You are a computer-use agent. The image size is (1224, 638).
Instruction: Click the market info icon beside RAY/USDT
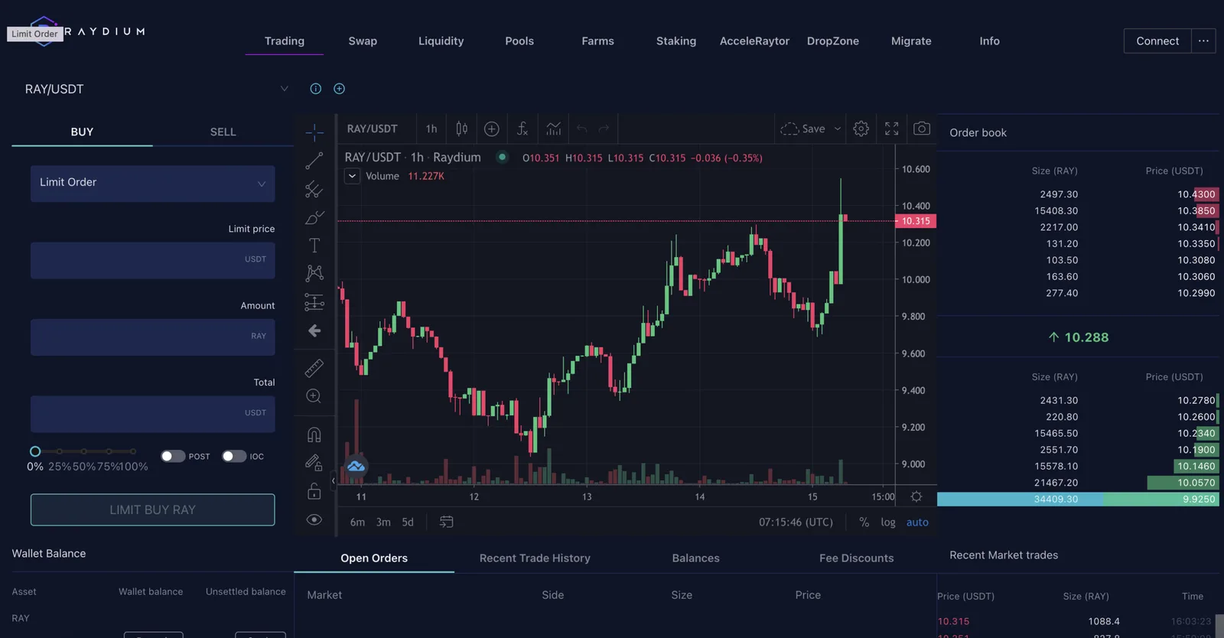(x=315, y=89)
